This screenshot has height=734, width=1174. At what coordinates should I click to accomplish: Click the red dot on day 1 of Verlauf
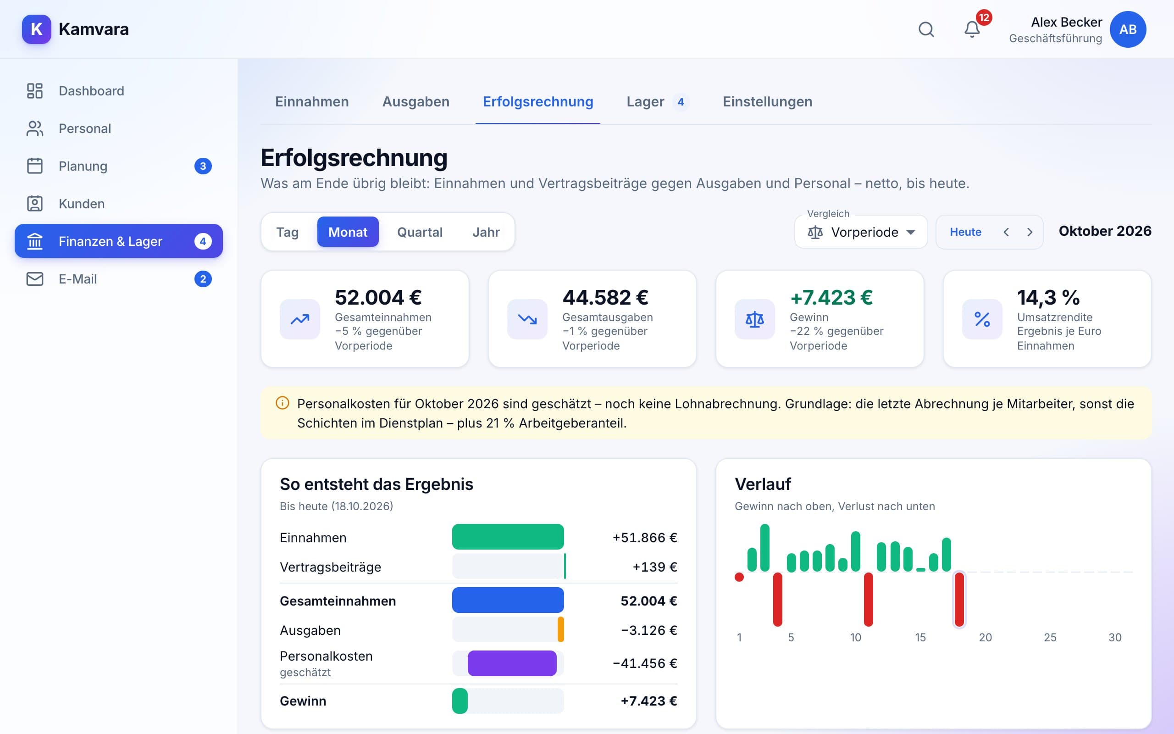[739, 577]
